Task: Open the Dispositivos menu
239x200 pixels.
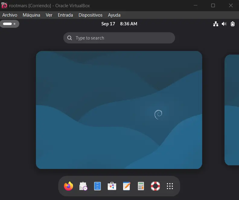Action: tap(91, 15)
